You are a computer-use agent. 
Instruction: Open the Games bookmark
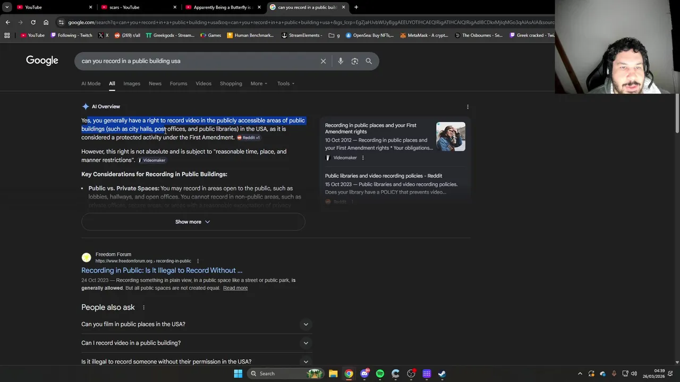pyautogui.click(x=210, y=36)
